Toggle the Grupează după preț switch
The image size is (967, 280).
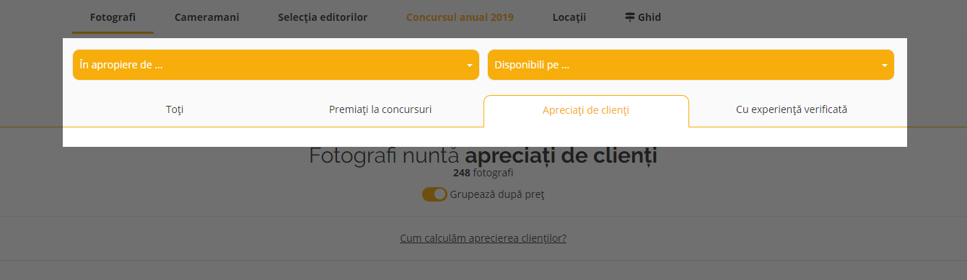pos(434,194)
